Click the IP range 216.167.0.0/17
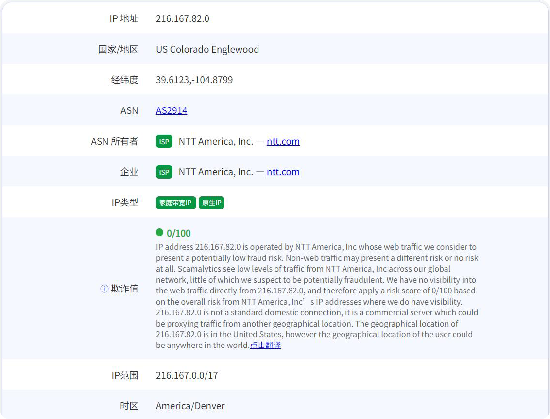 pyautogui.click(x=187, y=375)
